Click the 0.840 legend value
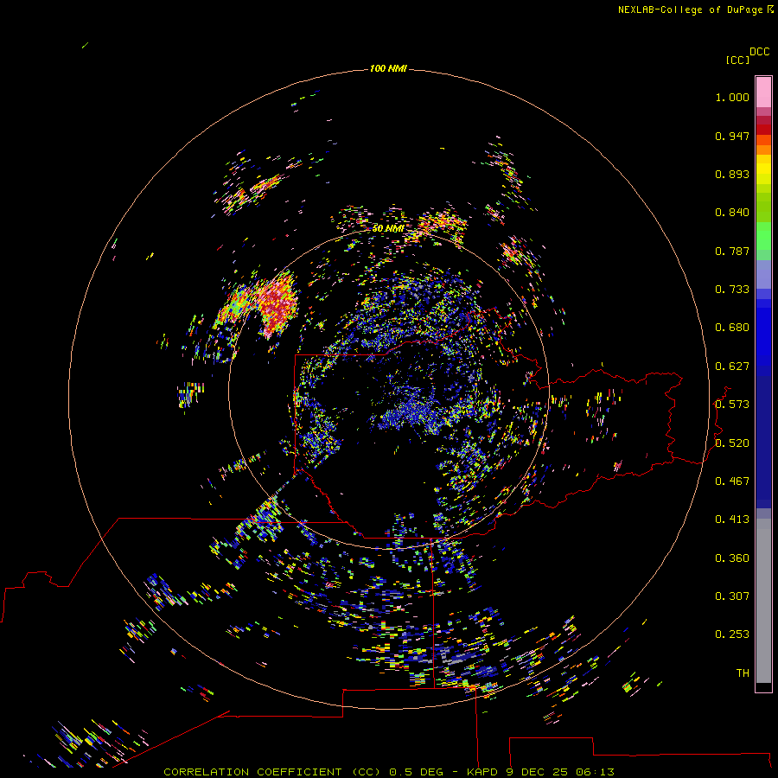Screen dimensions: 778x778 point(732,213)
